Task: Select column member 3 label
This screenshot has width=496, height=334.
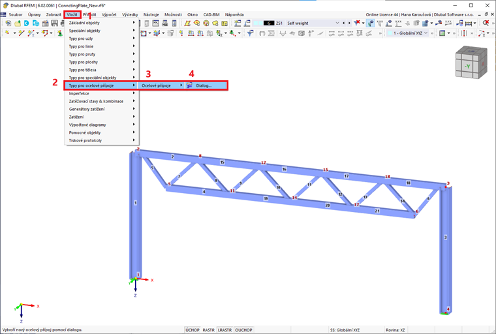Action: [446, 237]
